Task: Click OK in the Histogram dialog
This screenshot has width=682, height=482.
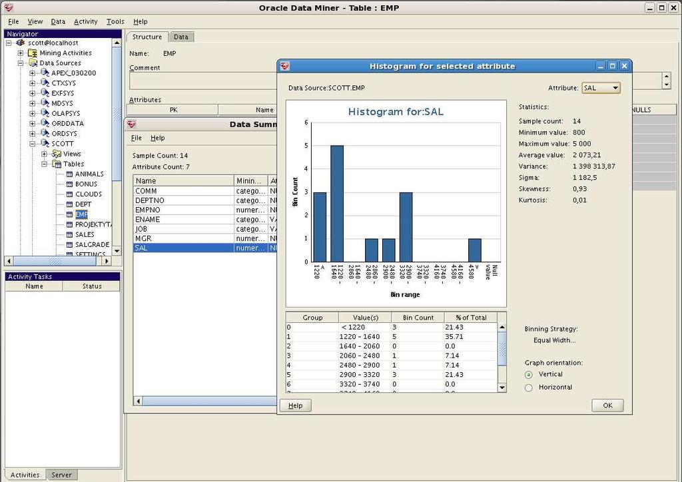Action: [x=607, y=405]
